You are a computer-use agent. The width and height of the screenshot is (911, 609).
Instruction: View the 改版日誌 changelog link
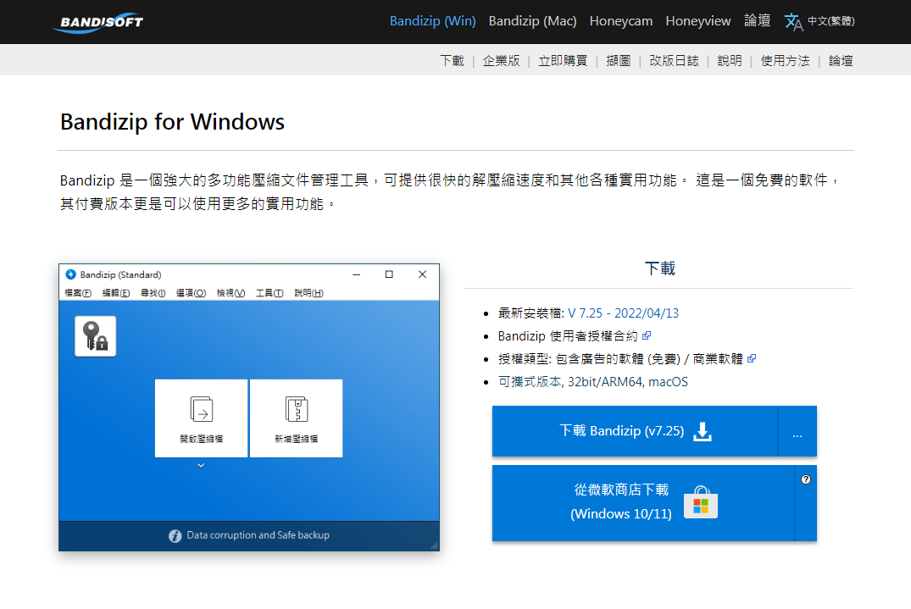pyautogui.click(x=674, y=61)
